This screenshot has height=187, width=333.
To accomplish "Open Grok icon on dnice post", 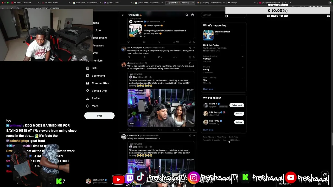I will pos(190,63).
